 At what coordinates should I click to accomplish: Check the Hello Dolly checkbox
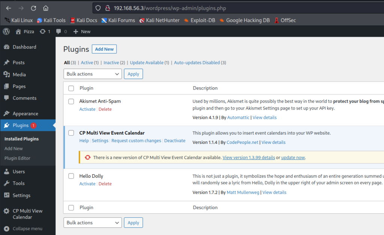pyautogui.click(x=71, y=176)
